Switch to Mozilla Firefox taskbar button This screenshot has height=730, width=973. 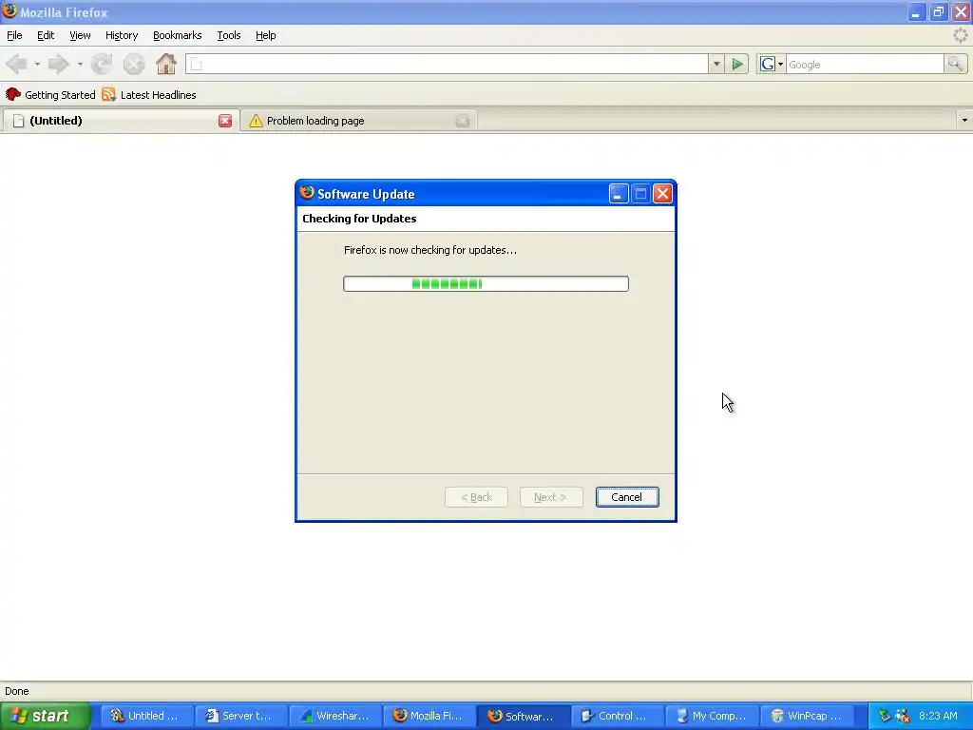429,716
